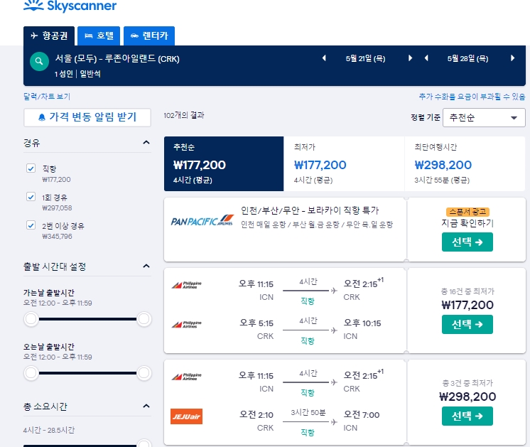Click left handle of 가는날 출발시간 slider
This screenshot has width=530, height=447.
31,319
